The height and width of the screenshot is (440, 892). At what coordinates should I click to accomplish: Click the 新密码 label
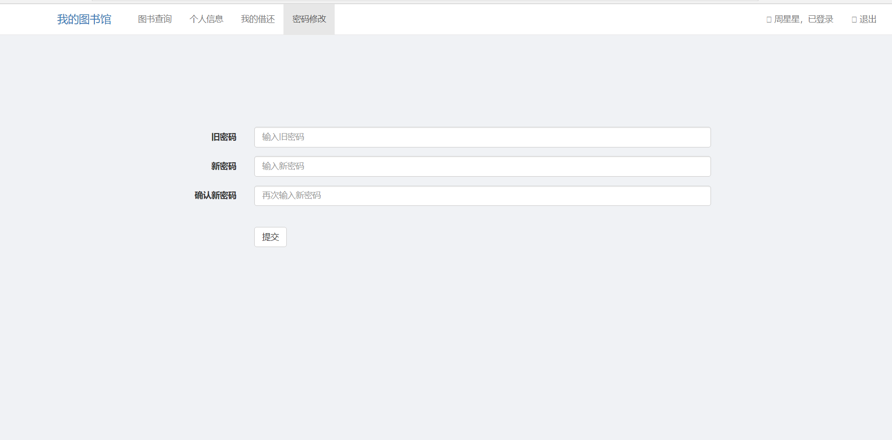click(x=224, y=166)
